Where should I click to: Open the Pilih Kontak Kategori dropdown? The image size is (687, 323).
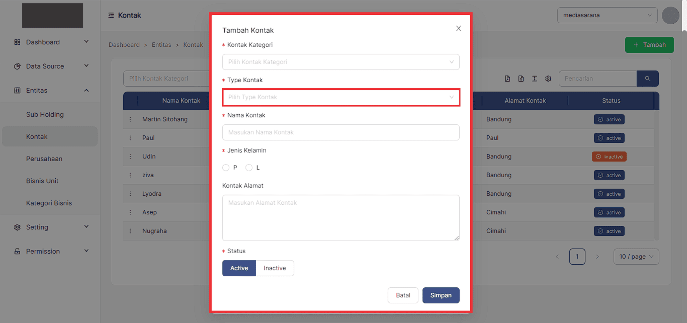[x=341, y=62]
